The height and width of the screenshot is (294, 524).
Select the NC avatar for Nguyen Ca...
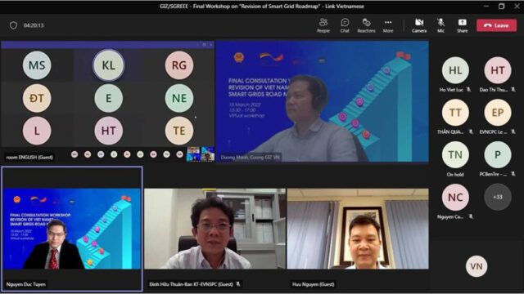pyautogui.click(x=455, y=198)
